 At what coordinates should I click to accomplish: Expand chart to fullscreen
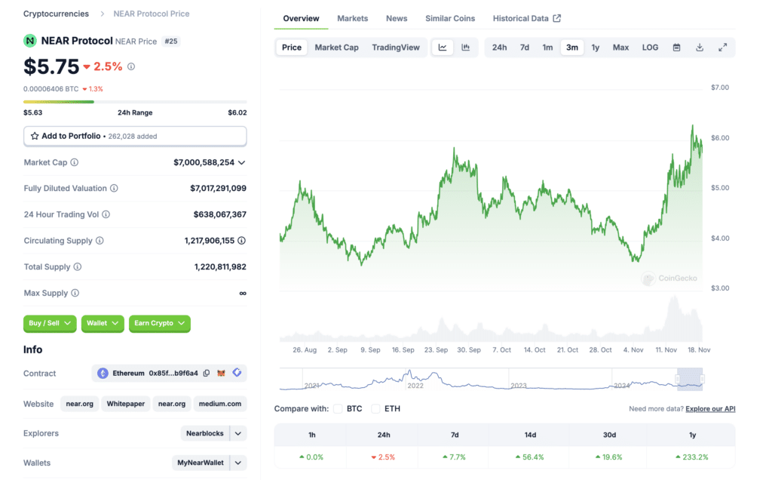(x=722, y=48)
